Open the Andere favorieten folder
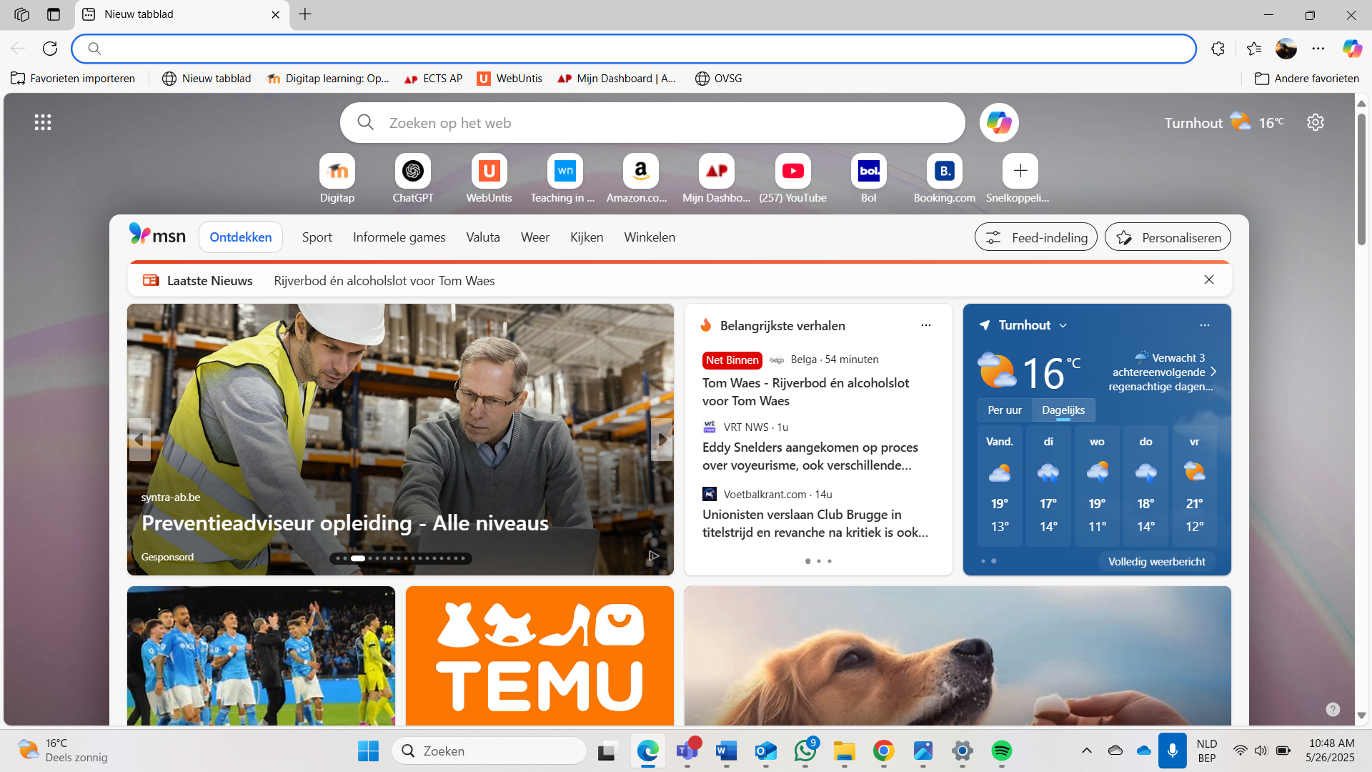 [x=1307, y=79]
